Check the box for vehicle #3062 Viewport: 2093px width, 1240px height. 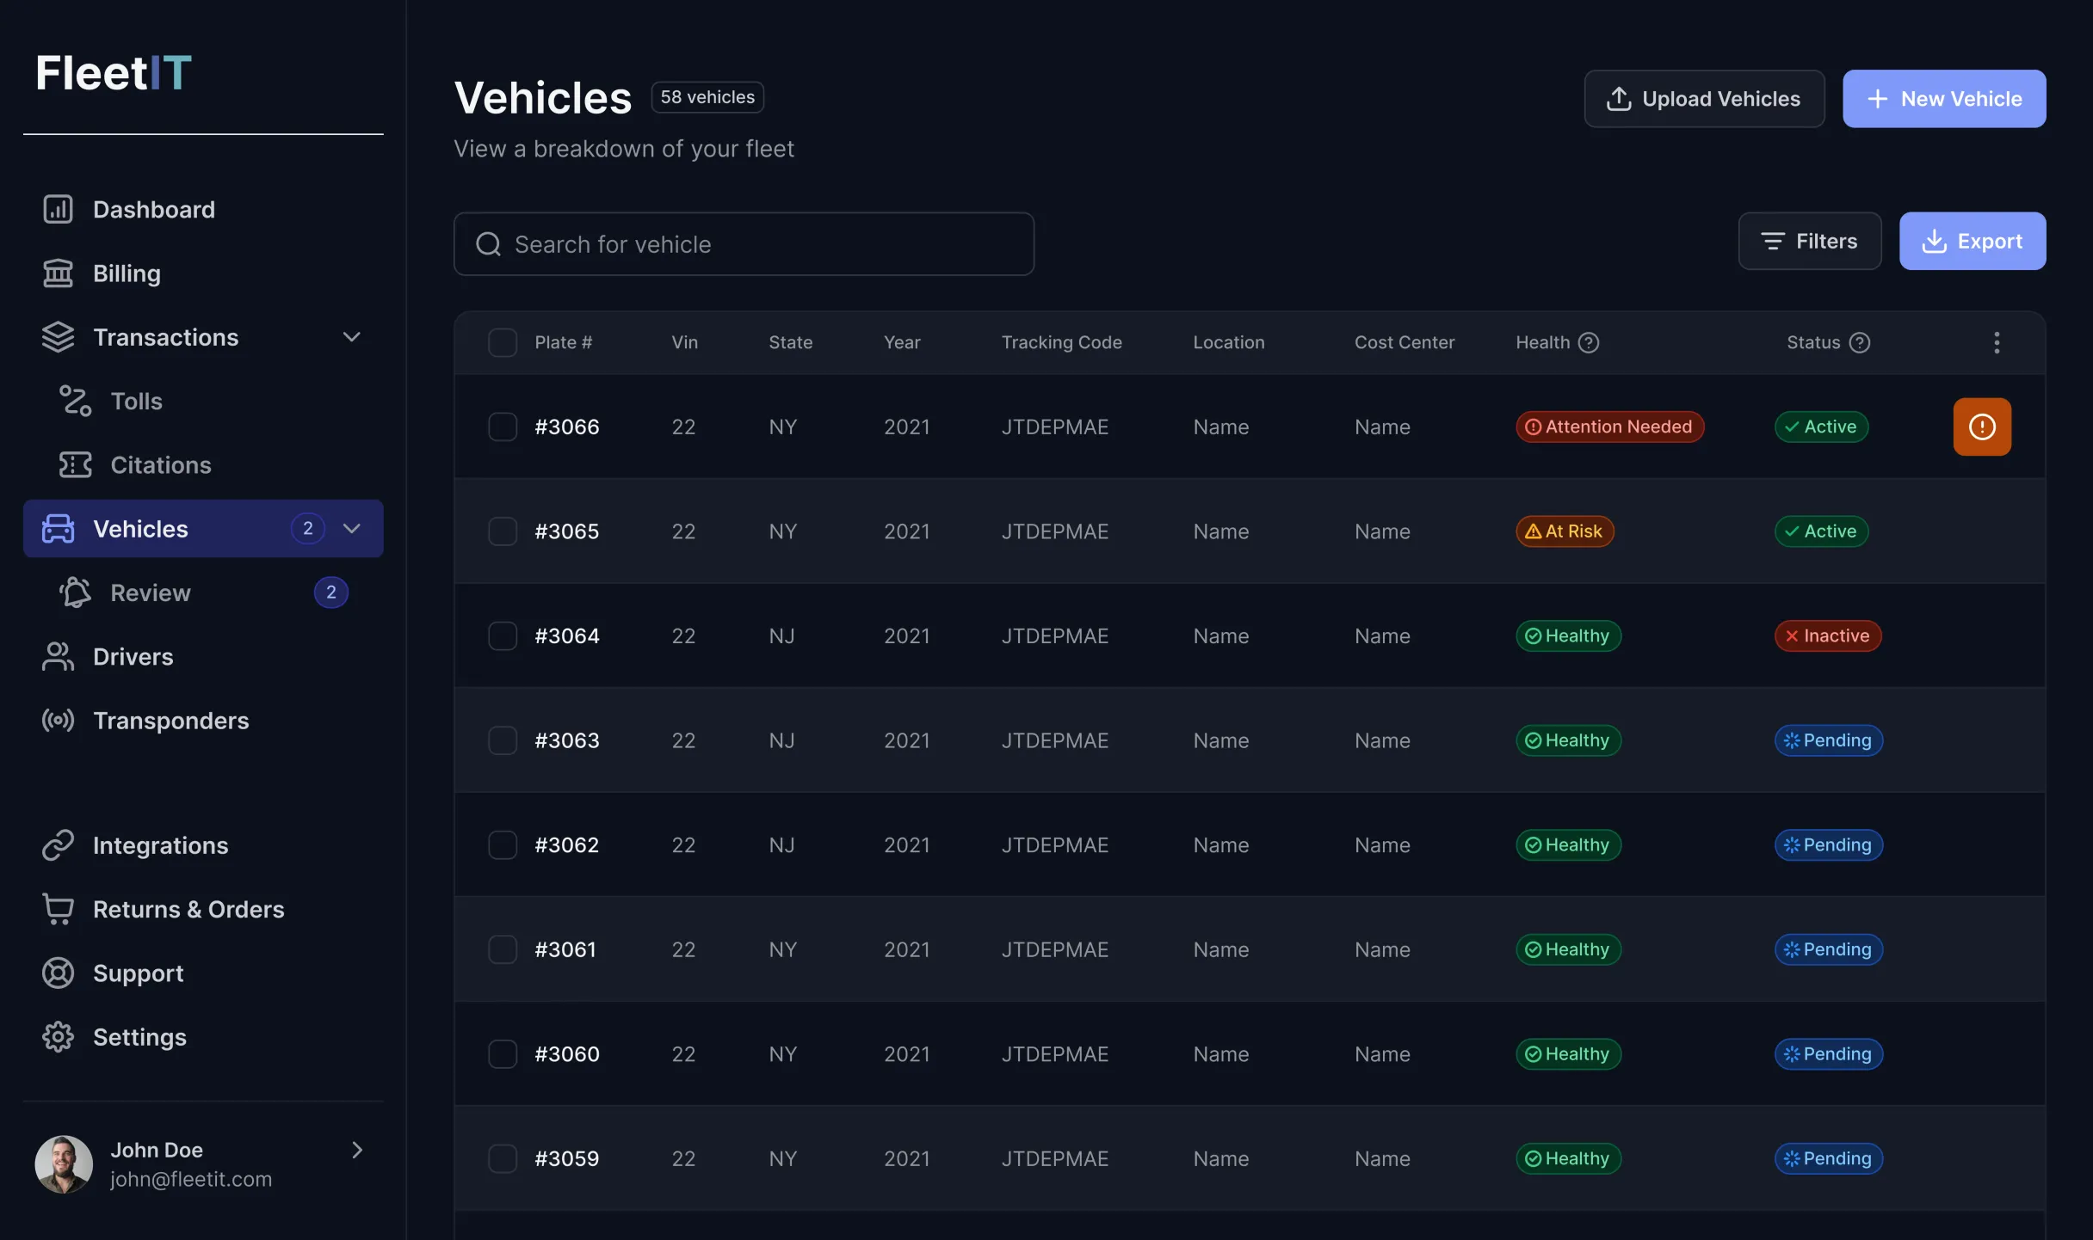tap(503, 844)
